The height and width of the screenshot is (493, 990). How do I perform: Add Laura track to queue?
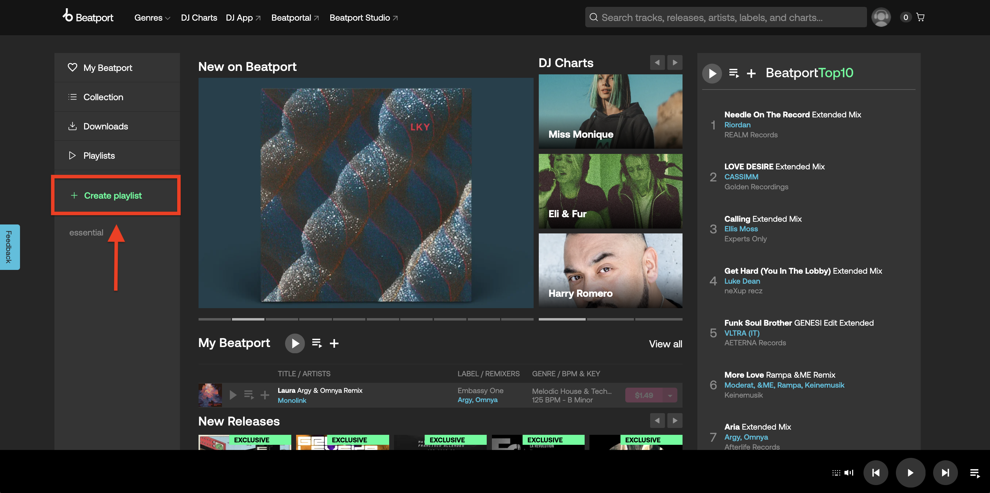[249, 395]
